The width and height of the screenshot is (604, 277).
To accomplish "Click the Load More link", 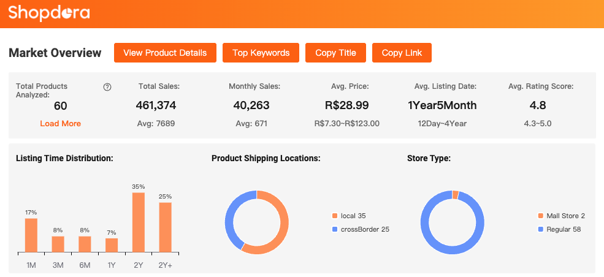I will click(x=60, y=123).
